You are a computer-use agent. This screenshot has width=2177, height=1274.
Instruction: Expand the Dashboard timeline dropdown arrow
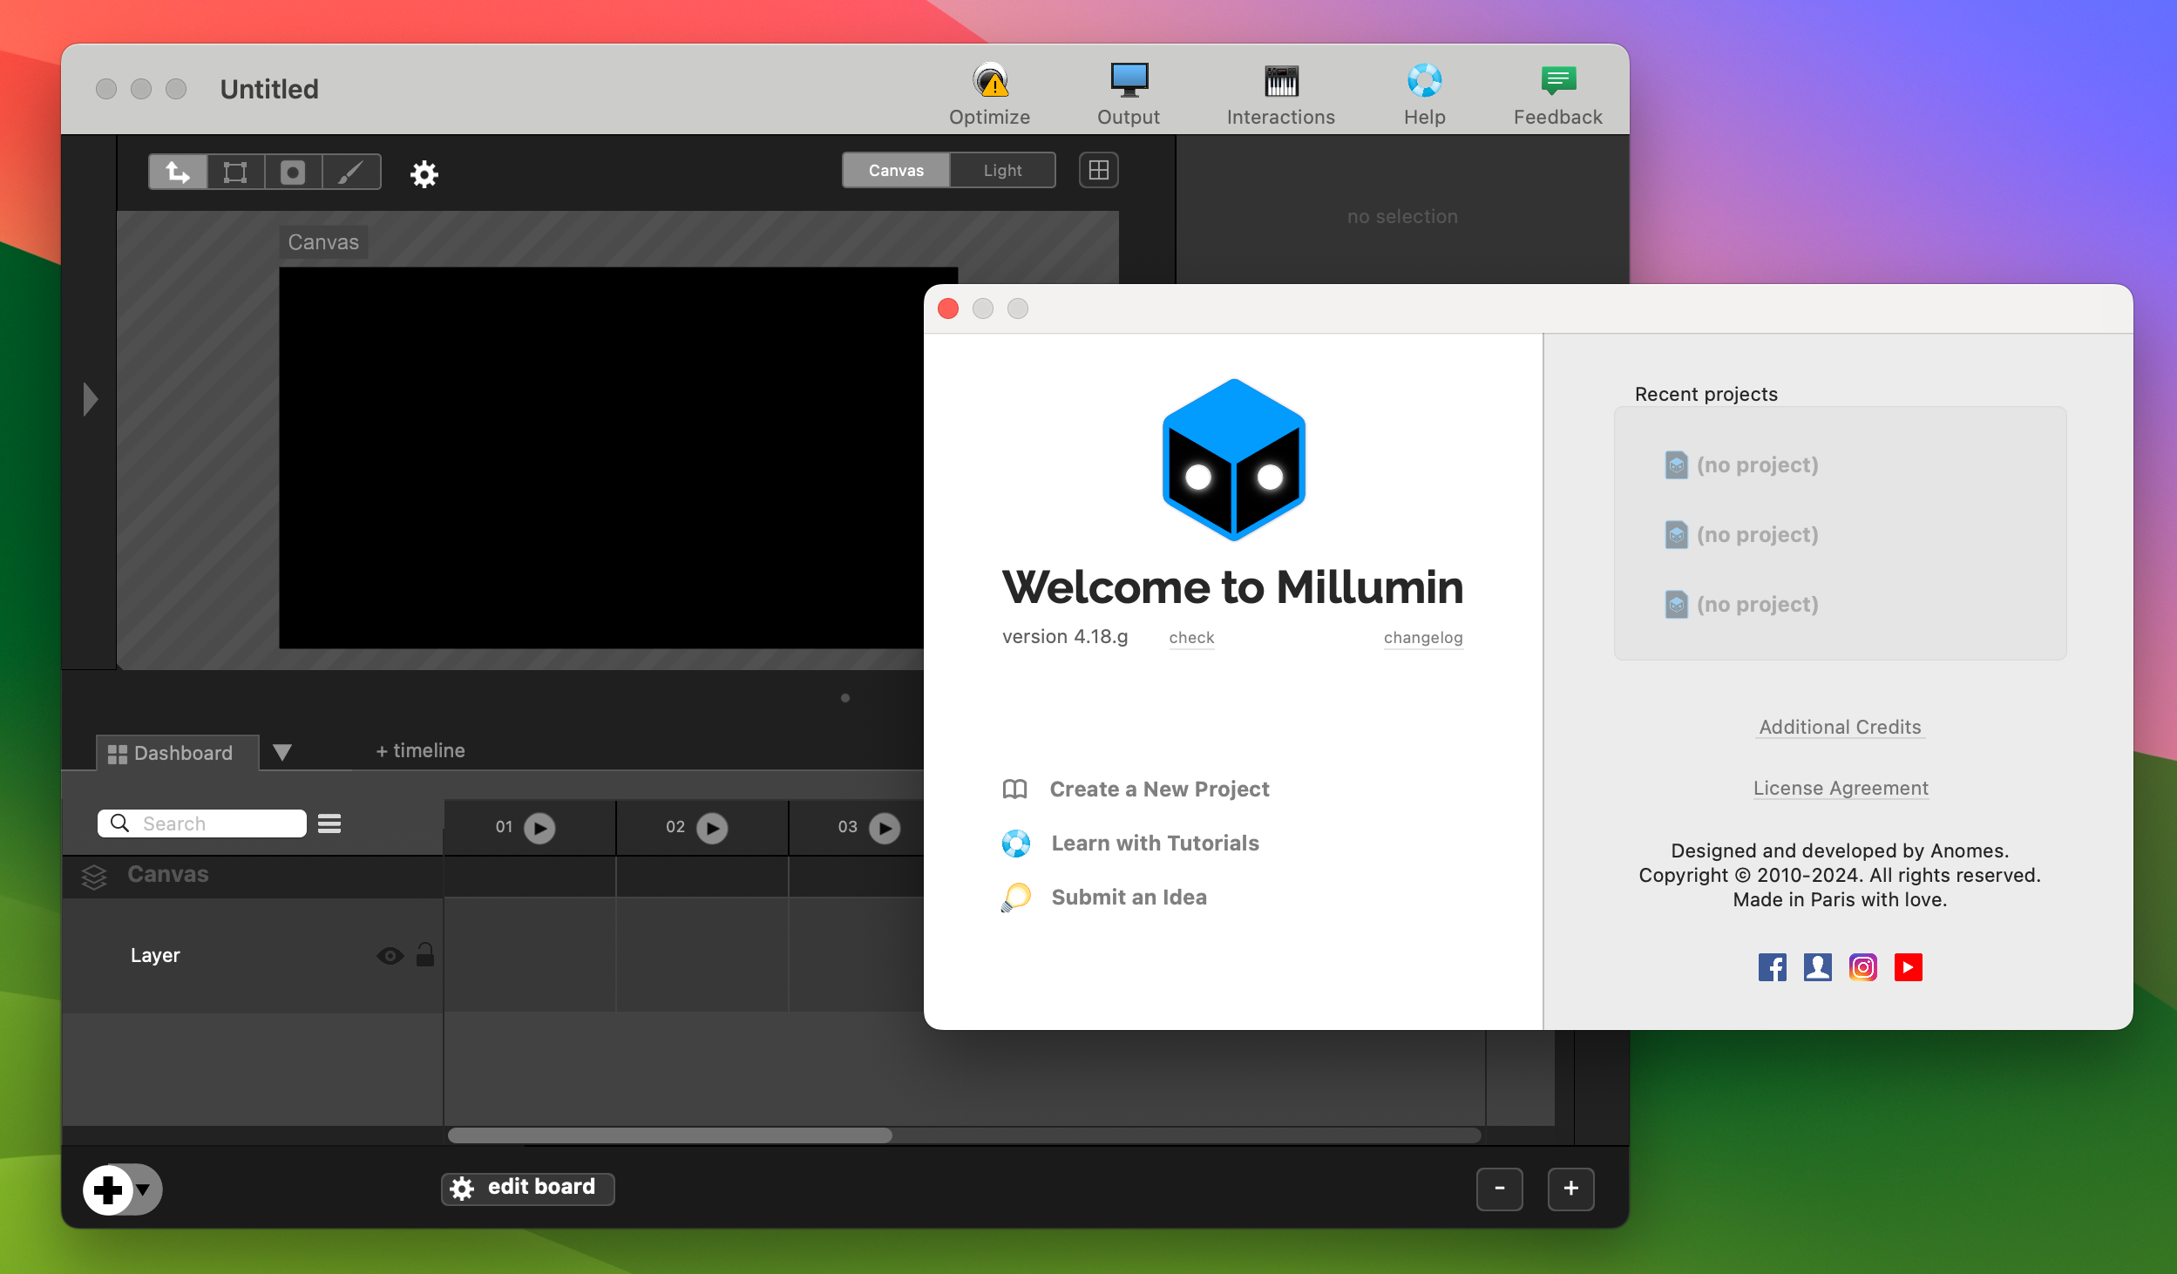point(282,749)
